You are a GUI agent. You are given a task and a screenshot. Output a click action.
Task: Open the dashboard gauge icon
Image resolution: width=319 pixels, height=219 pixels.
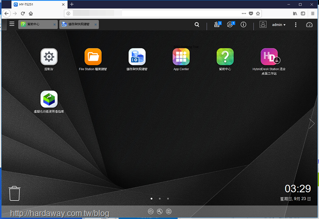pos(309,25)
